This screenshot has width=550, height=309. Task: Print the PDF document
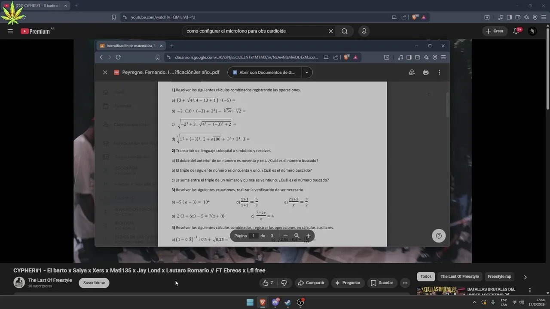[x=425, y=73]
